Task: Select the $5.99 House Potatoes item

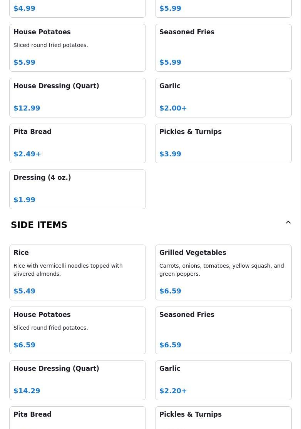Action: pyautogui.click(x=77, y=48)
